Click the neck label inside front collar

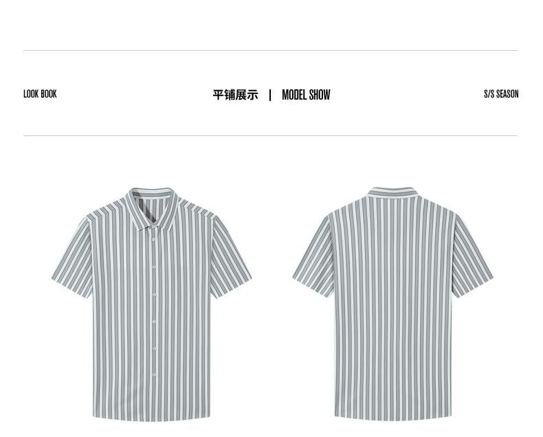(x=151, y=208)
